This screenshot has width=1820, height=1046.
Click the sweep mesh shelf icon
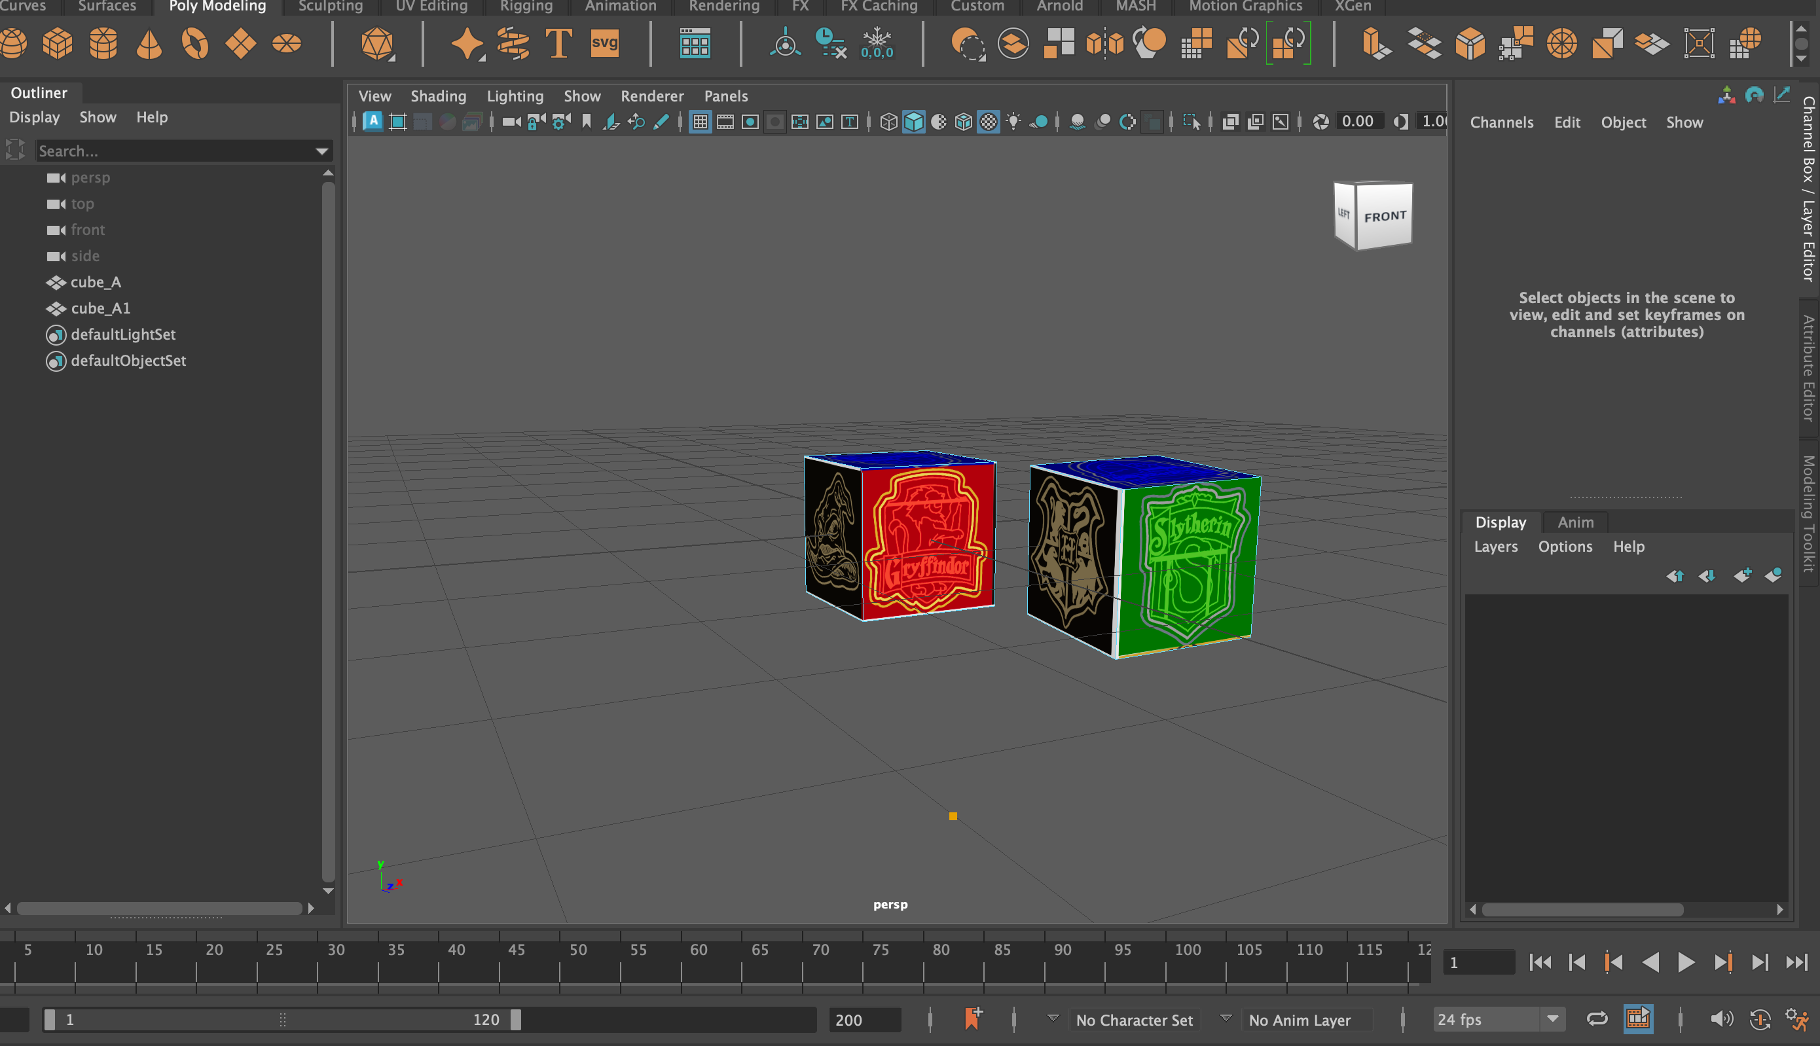click(513, 44)
